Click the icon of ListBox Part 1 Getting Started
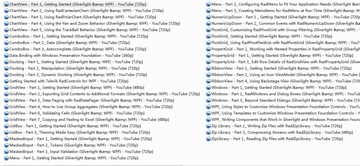The image size is (360, 166). pos(6,126)
